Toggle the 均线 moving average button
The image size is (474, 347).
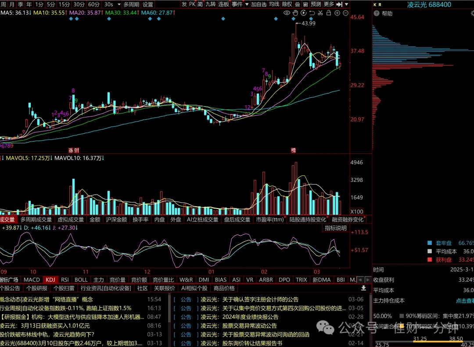[x=274, y=4]
